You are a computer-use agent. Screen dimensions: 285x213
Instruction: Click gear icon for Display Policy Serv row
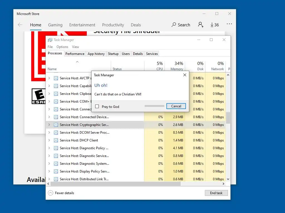[x=56, y=171]
